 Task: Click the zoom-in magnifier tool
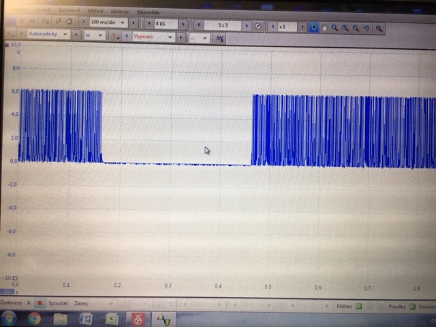coord(335,27)
